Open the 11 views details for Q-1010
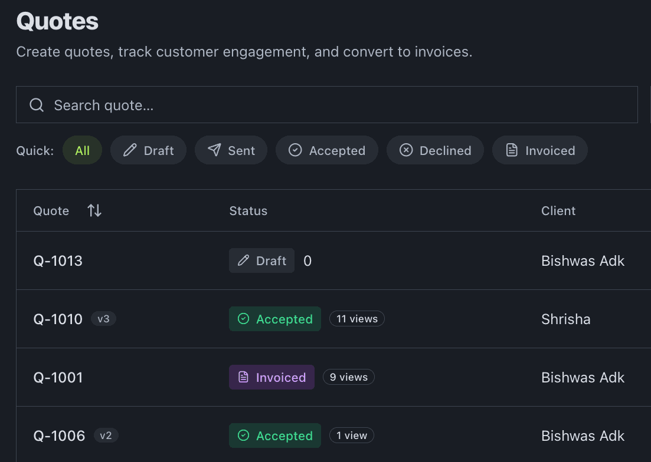 (356, 319)
